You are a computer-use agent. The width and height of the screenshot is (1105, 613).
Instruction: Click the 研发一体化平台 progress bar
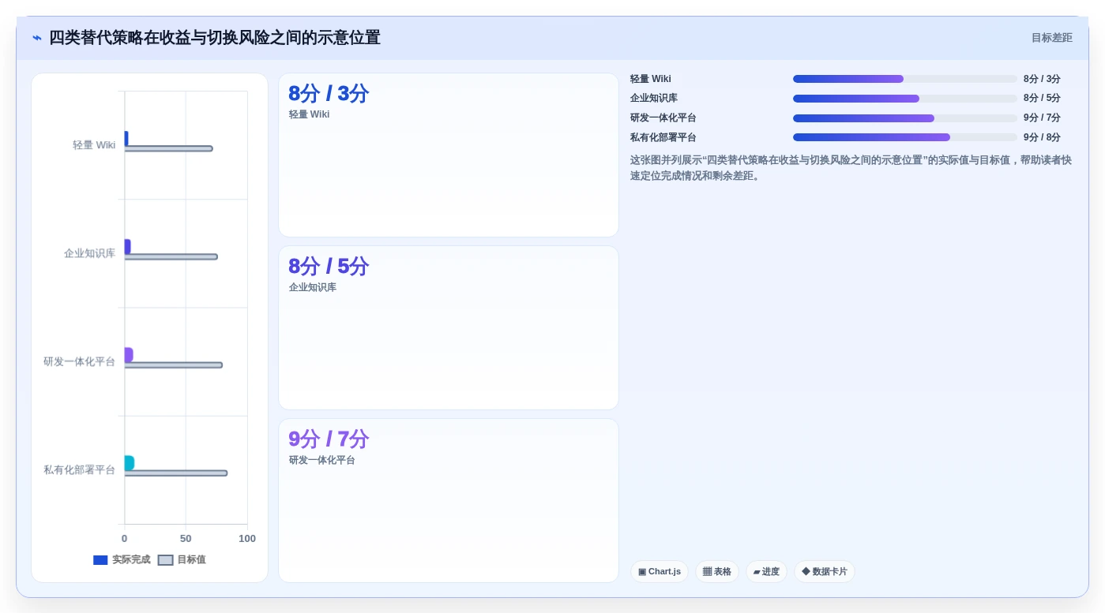point(905,118)
